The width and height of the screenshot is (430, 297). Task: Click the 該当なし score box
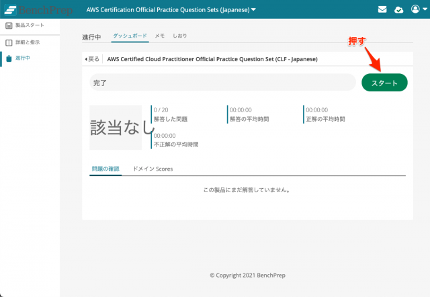coord(116,128)
